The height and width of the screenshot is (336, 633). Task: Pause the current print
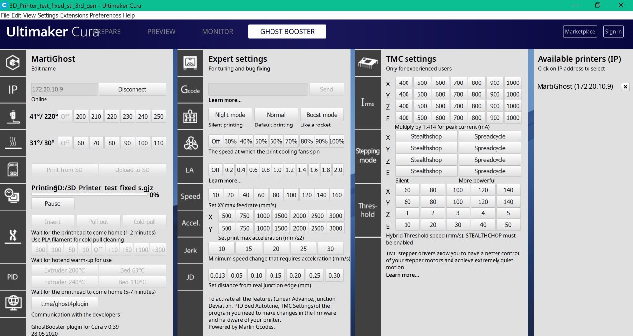pyautogui.click(x=53, y=203)
